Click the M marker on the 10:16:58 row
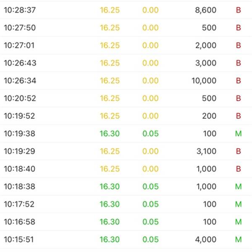The height and width of the screenshot is (252, 252). [x=239, y=222]
